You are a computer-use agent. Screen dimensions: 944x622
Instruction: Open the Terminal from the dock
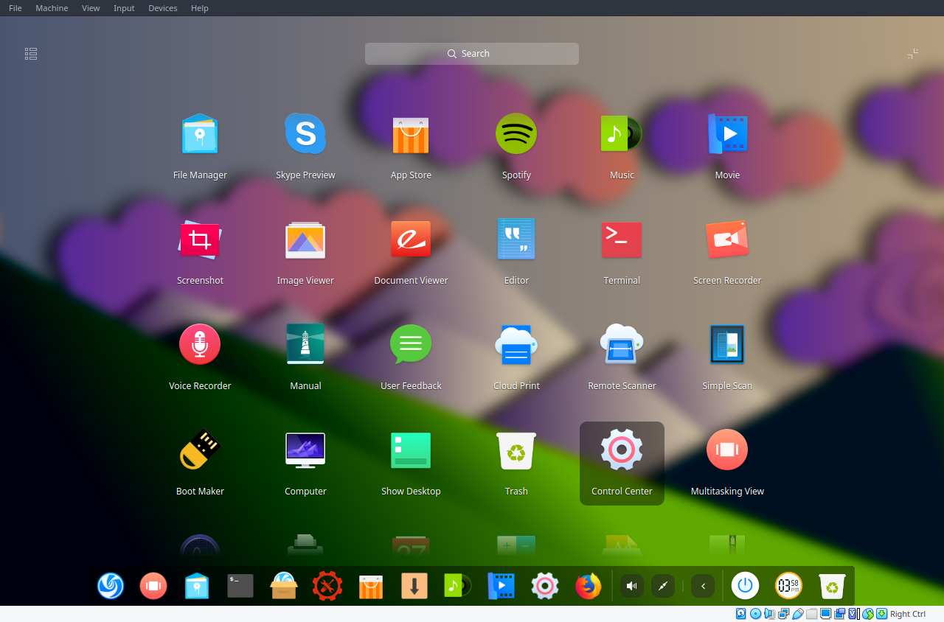click(x=240, y=586)
